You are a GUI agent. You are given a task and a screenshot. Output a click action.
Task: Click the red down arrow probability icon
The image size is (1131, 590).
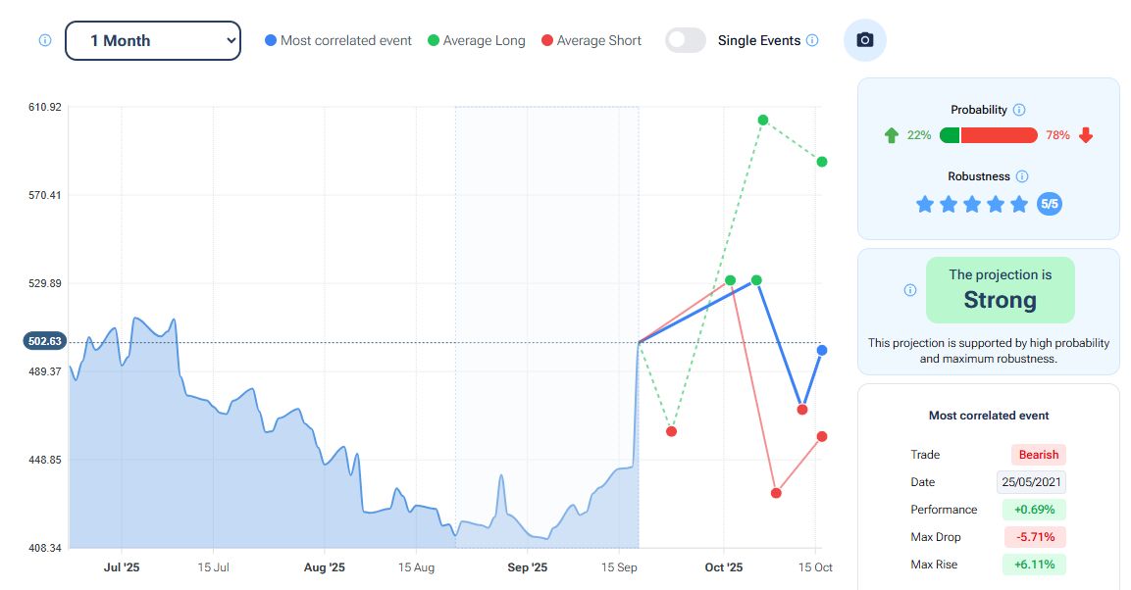pos(1086,134)
